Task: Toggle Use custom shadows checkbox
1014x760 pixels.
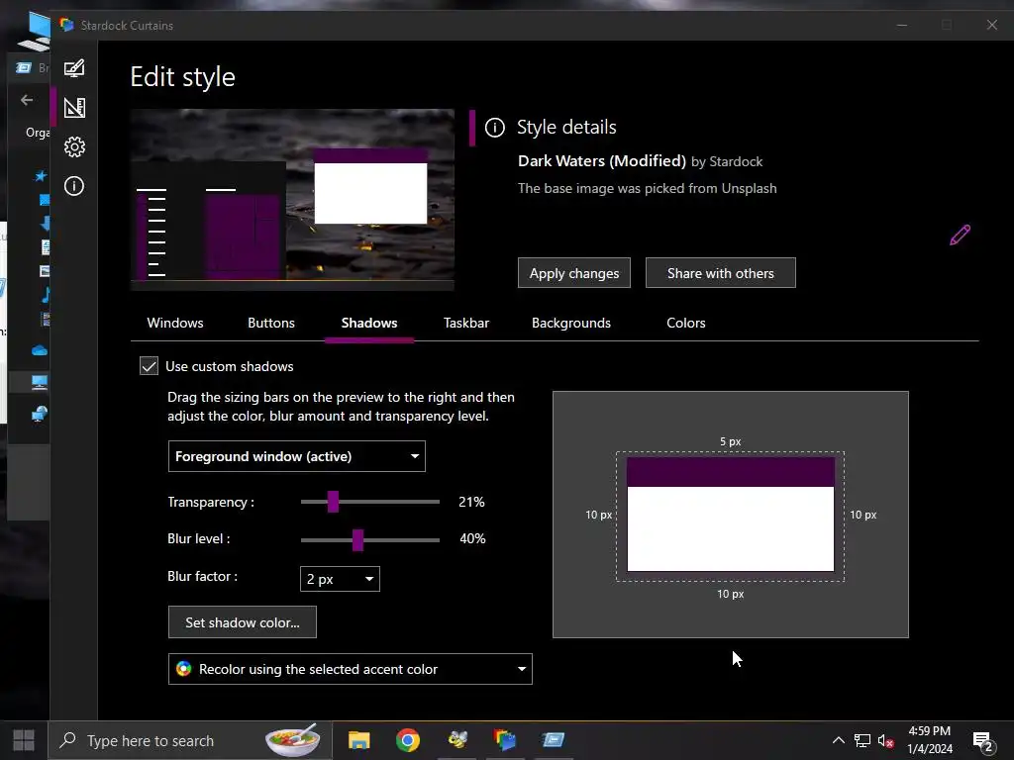Action: pyautogui.click(x=149, y=366)
